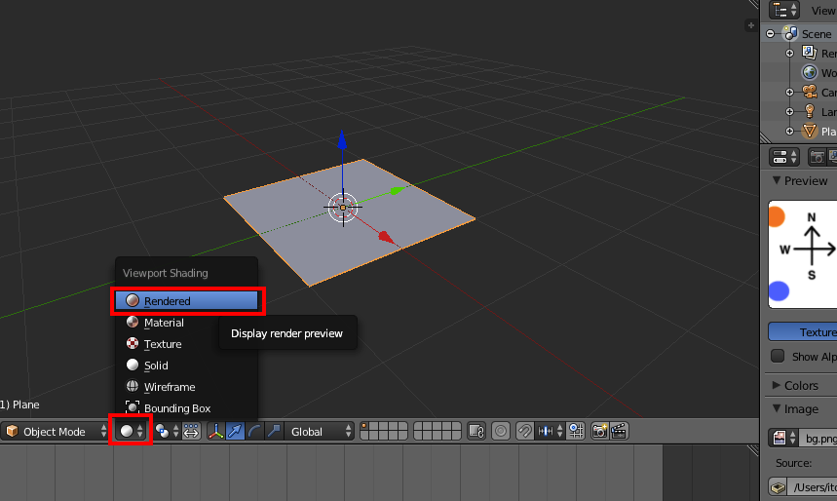The width and height of the screenshot is (837, 501).
Task: Click the World globe icon
Action: tap(810, 72)
